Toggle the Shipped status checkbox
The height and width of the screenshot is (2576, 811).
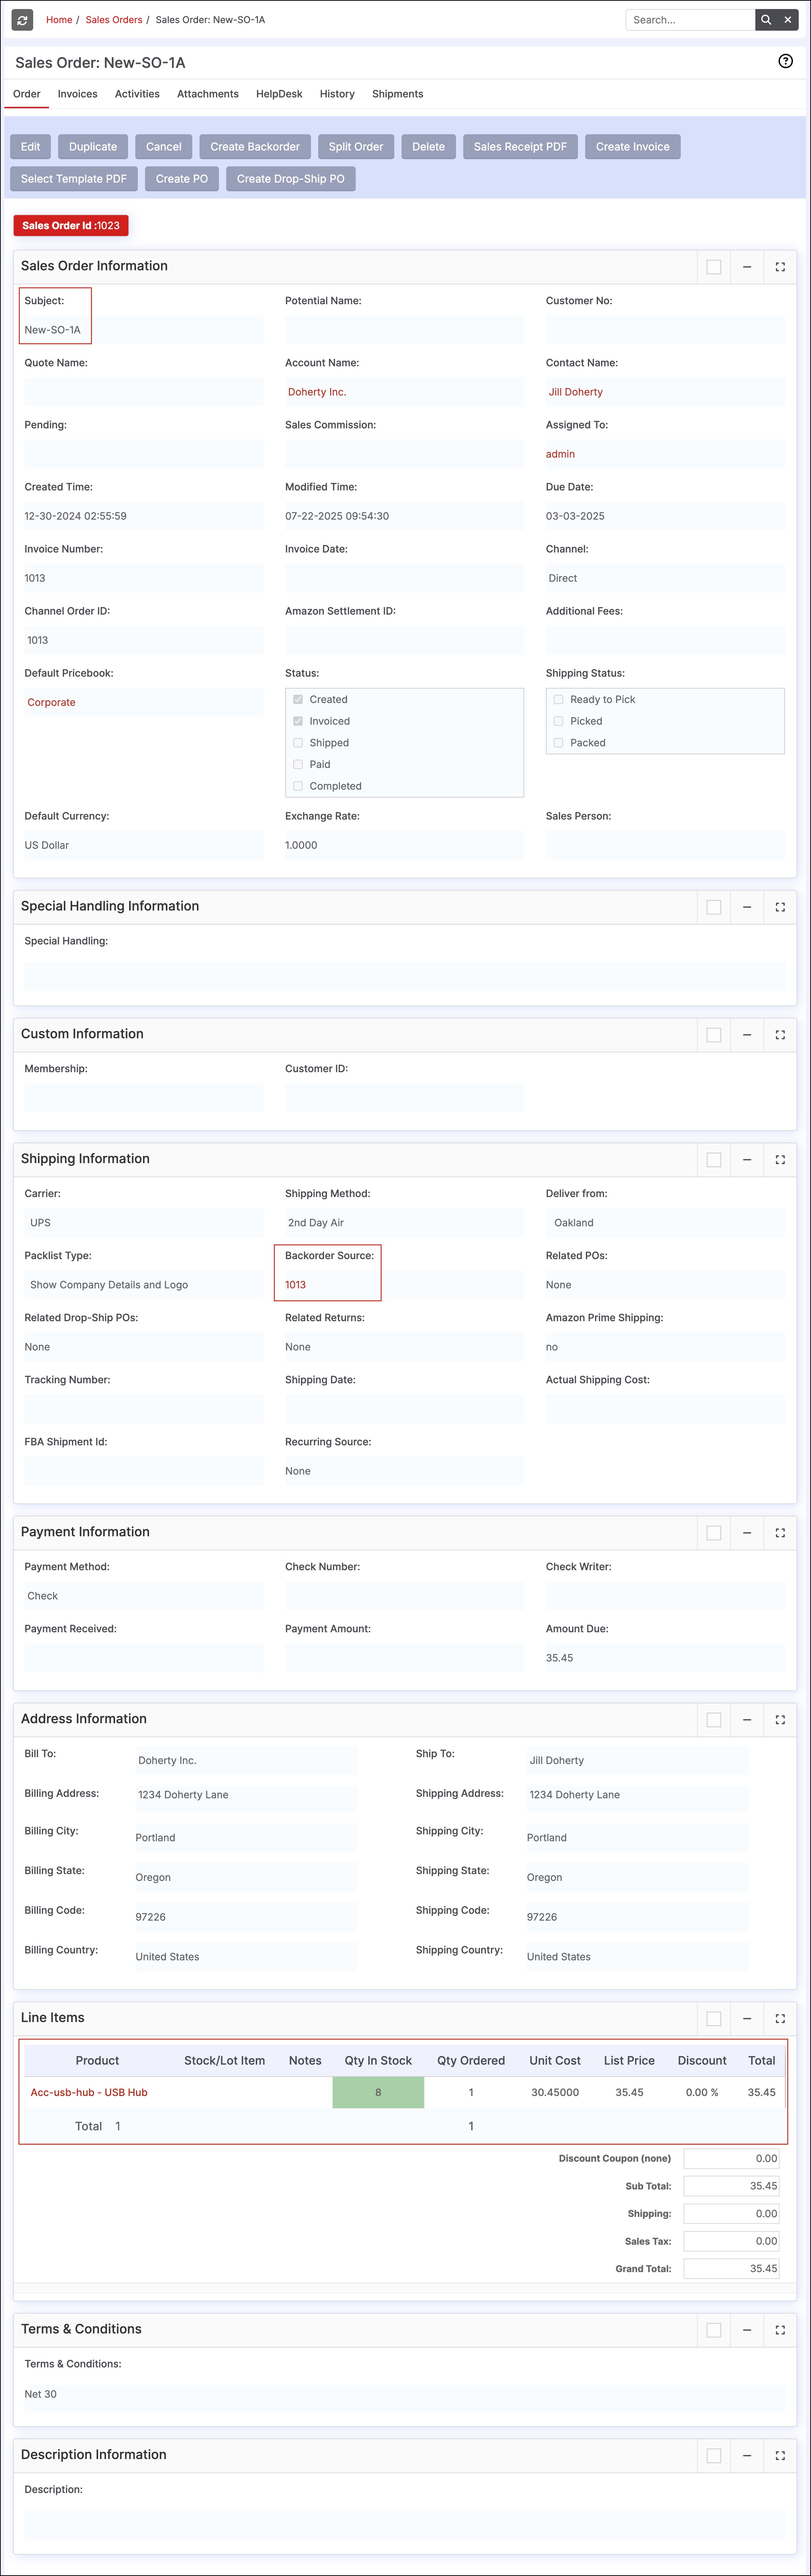point(298,743)
